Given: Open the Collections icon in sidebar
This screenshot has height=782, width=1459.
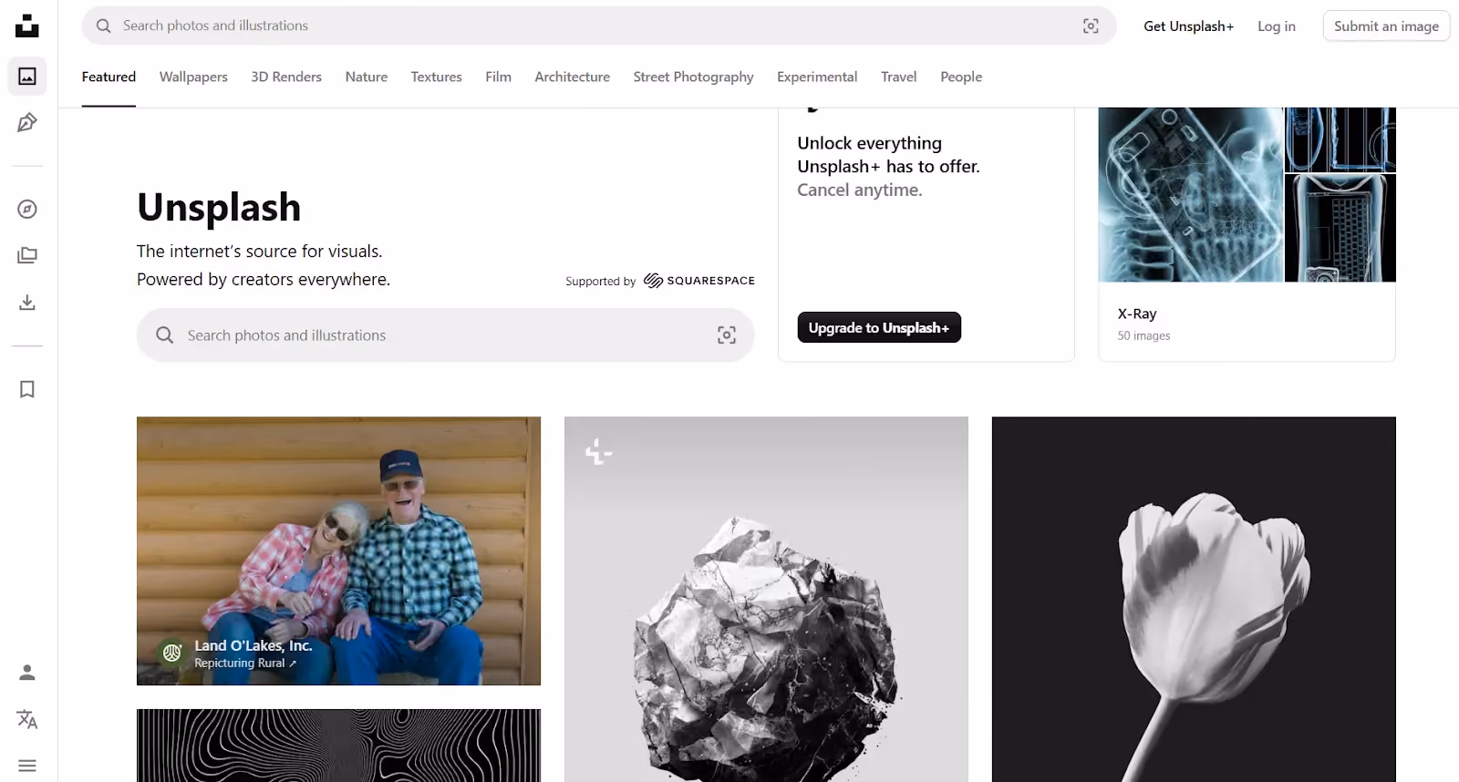Looking at the screenshot, I should 27,255.
